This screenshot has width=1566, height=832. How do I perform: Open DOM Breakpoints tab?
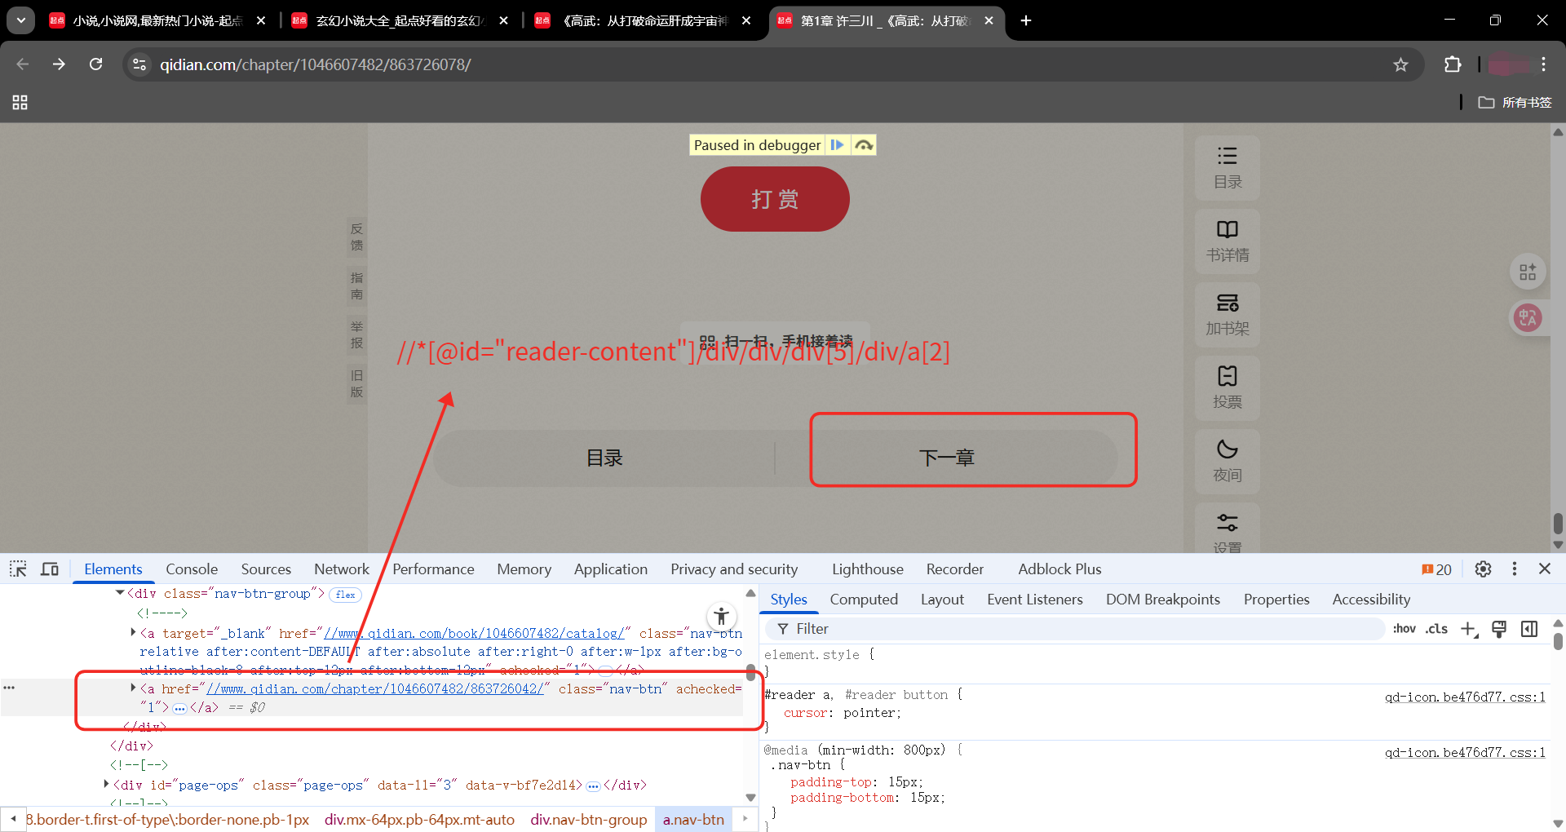pyautogui.click(x=1163, y=600)
